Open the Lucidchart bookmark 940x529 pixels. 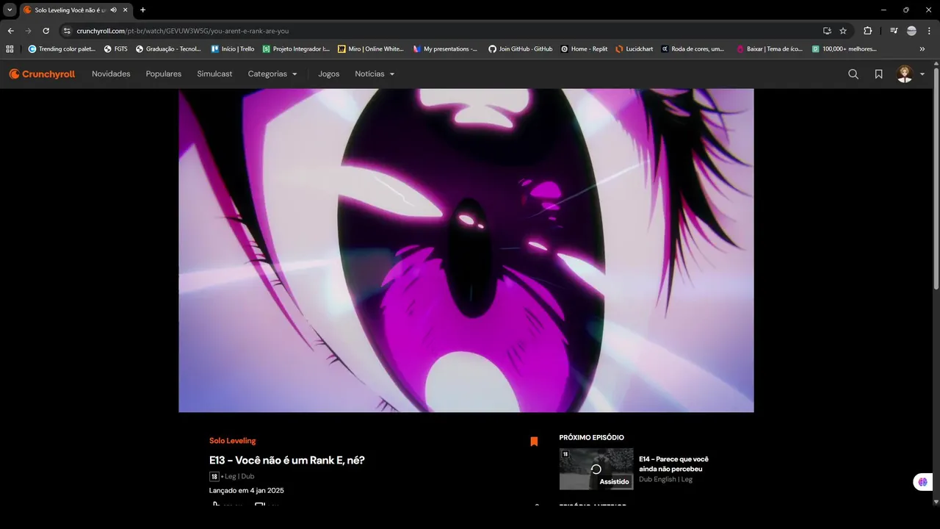634,48
